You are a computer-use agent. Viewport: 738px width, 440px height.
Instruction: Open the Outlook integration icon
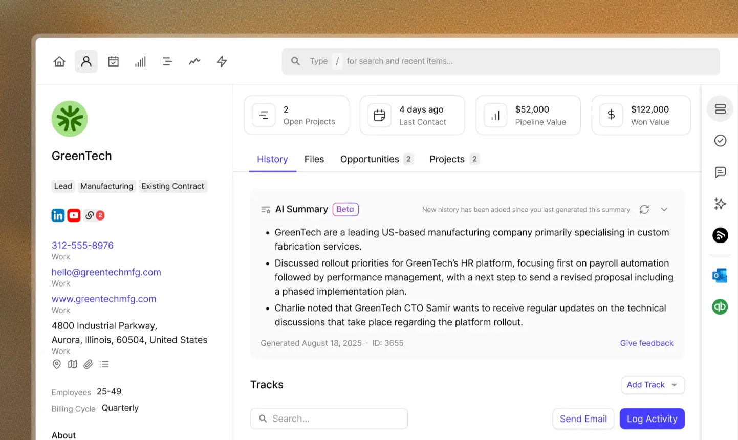(720, 276)
